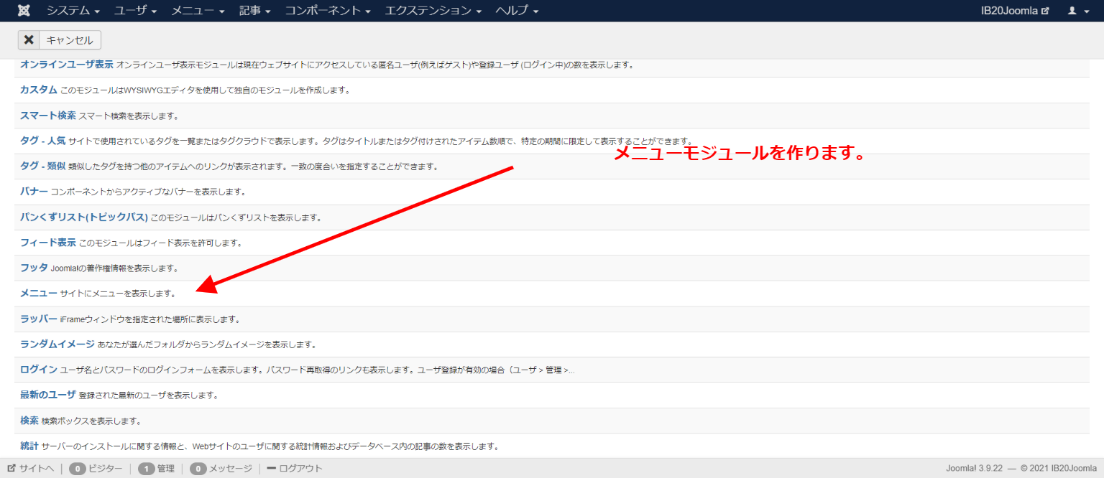Expand the ユーザ dropdown menu
Screen dimensions: 1104x478
[136, 11]
